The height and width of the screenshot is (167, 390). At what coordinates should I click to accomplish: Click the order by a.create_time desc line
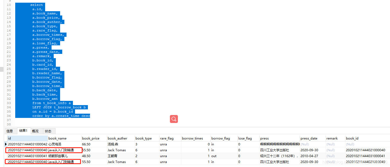pyautogui.click(x=61, y=116)
